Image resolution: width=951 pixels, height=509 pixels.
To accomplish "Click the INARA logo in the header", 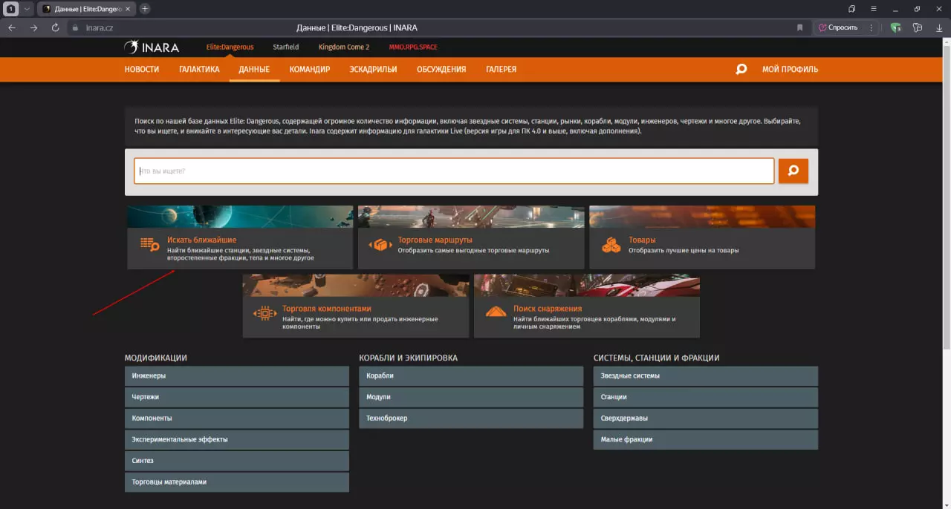I will click(x=152, y=47).
